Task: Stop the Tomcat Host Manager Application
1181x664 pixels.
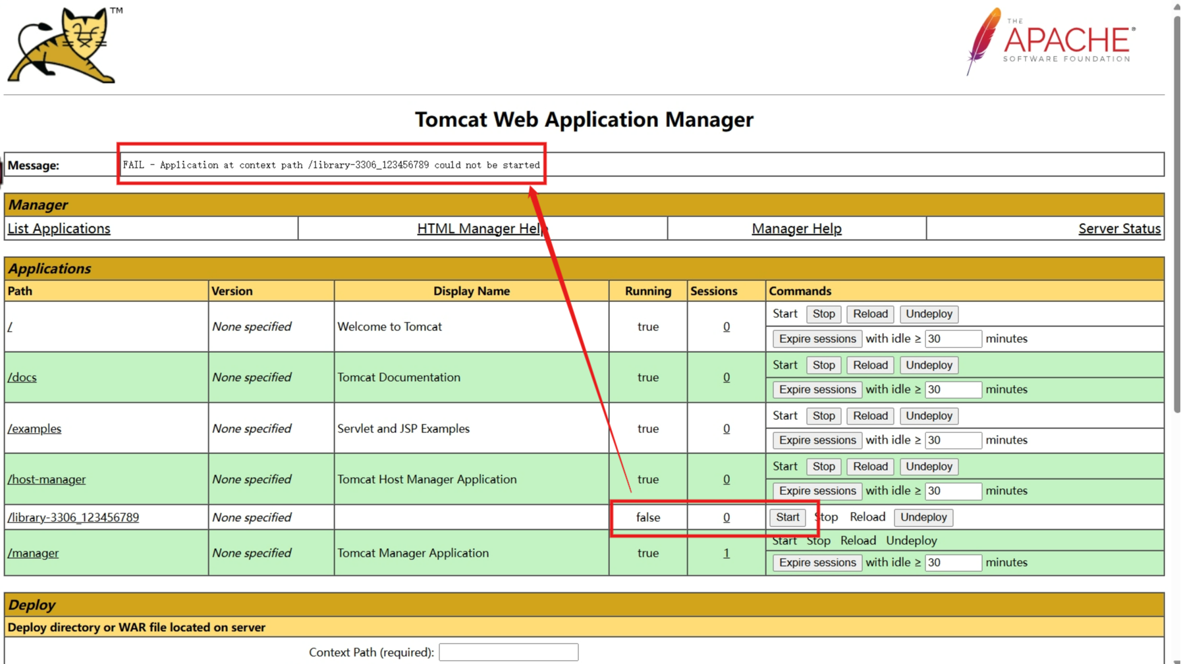Action: [x=823, y=467]
